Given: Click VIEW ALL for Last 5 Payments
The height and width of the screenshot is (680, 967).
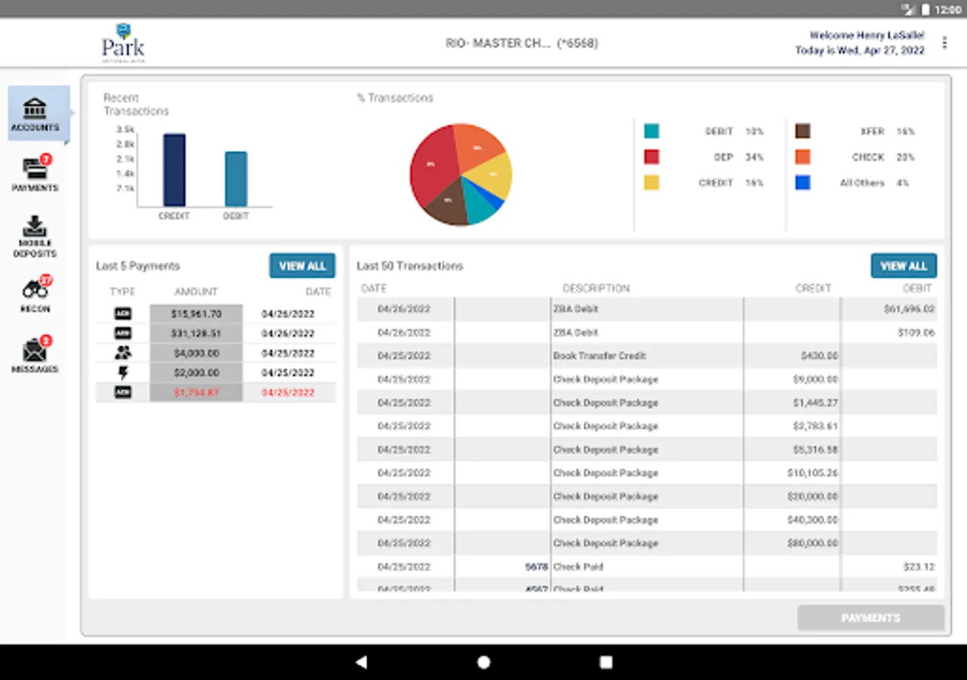Looking at the screenshot, I should click(x=302, y=266).
